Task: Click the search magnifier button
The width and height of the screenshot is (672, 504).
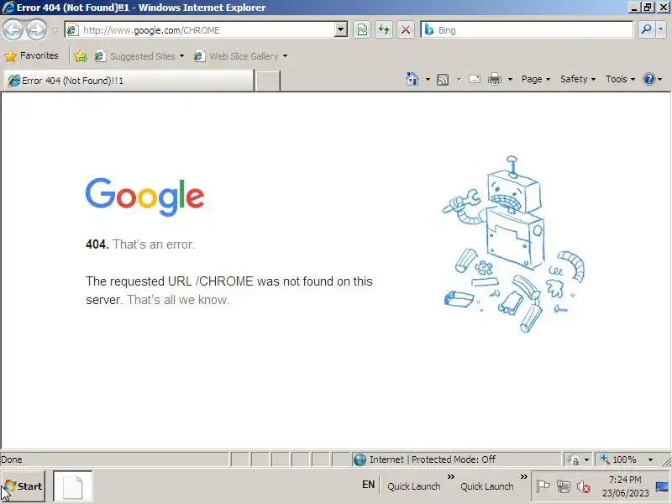Action: [646, 29]
